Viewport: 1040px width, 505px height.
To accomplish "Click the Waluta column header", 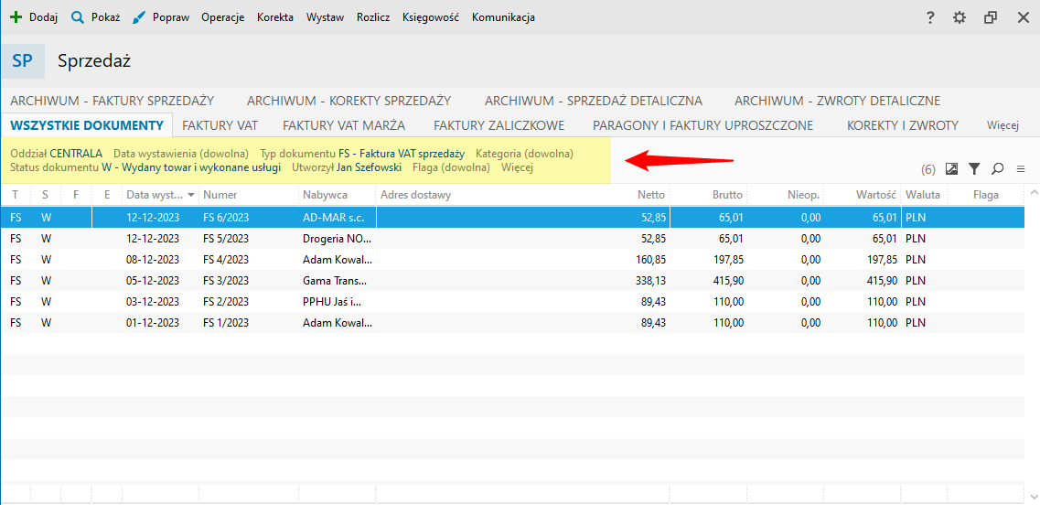I will pos(923,195).
